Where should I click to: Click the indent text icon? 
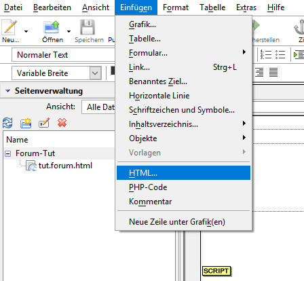click(299, 54)
